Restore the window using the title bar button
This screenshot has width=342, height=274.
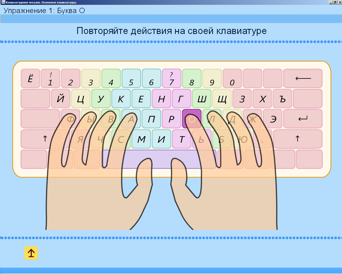click(x=335, y=2)
